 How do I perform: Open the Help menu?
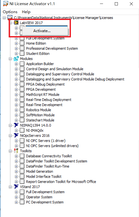click(x=26, y=12)
